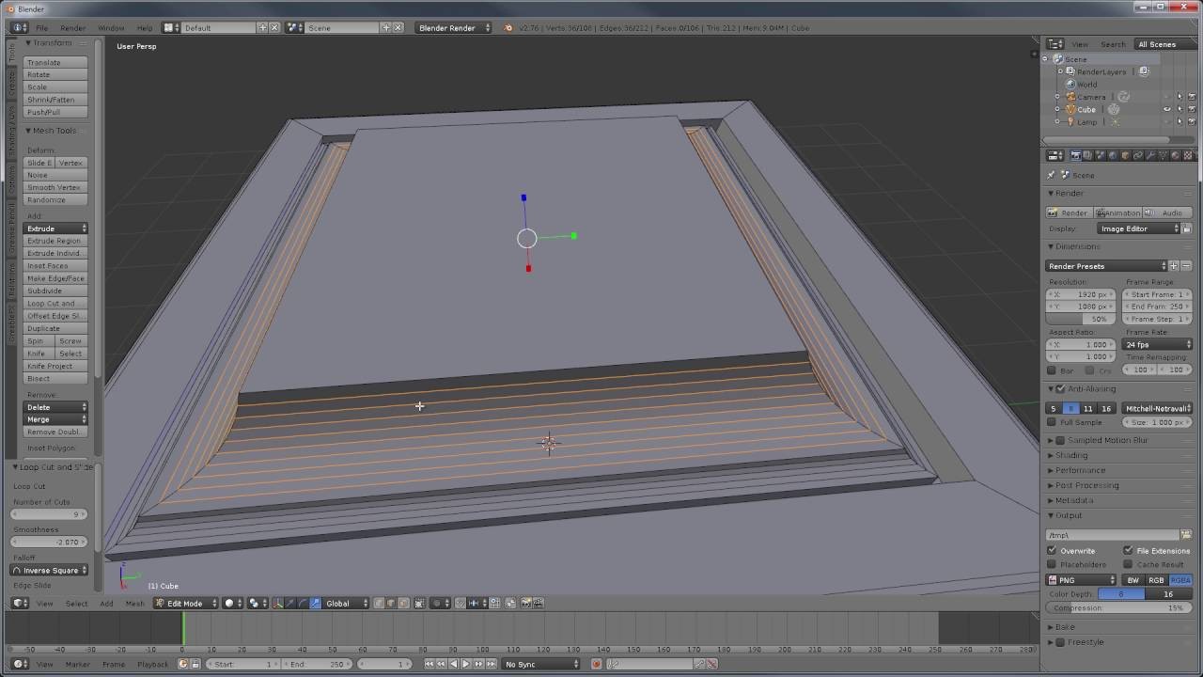Click the snap magnet icon in 3D header
Viewport: 1203px width, 677px height.
coord(460,603)
